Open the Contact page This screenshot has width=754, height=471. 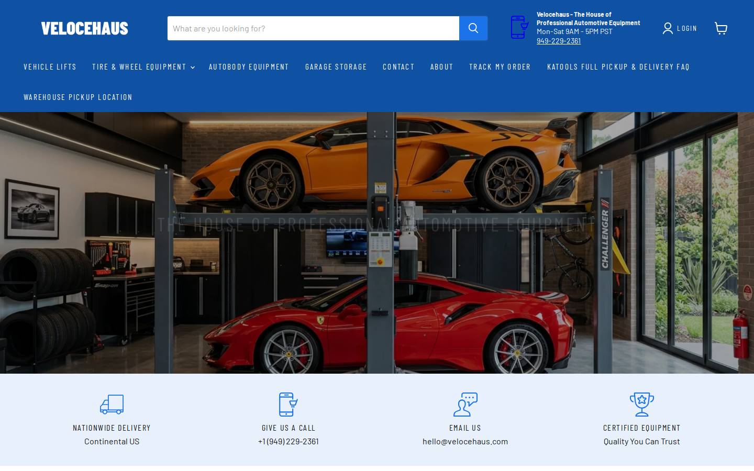coord(398,66)
